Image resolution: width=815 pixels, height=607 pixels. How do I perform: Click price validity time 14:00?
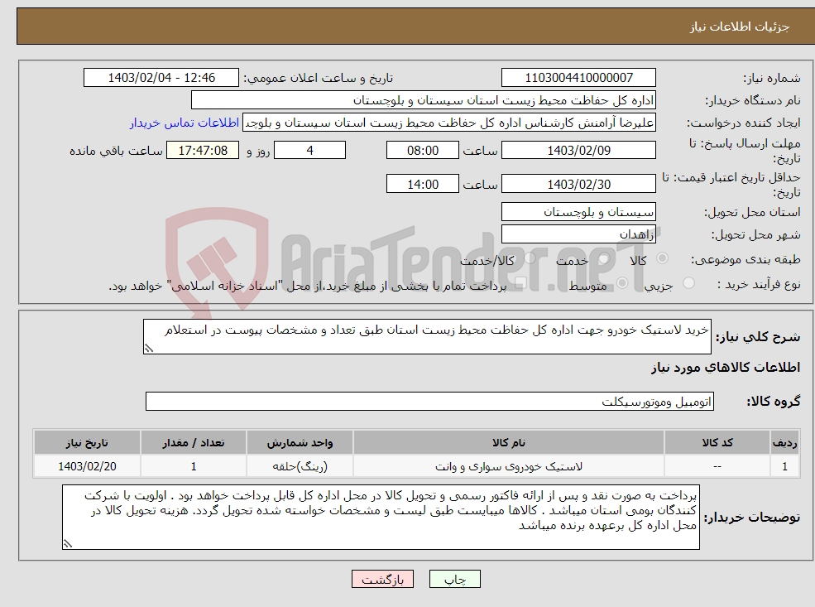(423, 184)
